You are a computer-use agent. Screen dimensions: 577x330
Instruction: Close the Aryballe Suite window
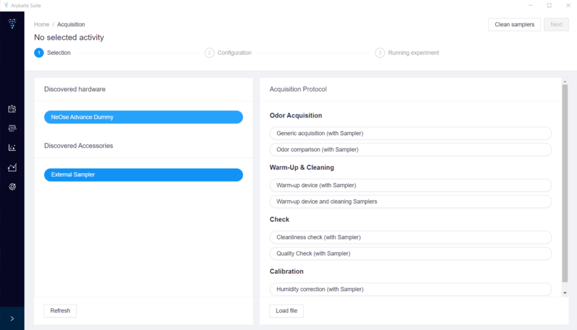pos(568,6)
